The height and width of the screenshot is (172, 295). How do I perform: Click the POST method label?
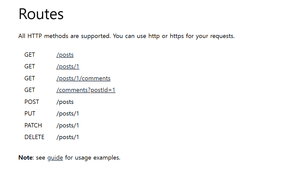point(32,102)
